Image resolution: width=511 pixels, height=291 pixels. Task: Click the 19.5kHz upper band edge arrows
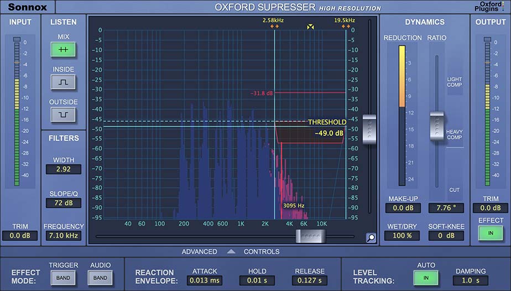pyautogui.click(x=346, y=27)
